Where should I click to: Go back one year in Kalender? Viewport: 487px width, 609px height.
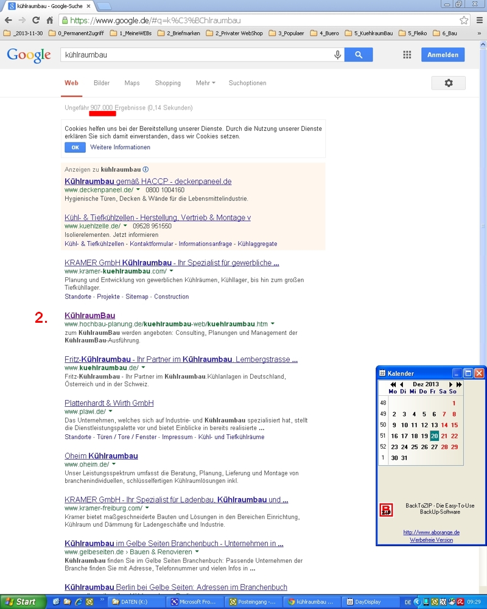click(x=393, y=384)
